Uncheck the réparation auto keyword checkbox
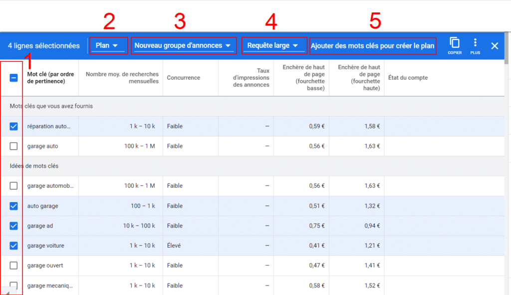The width and height of the screenshot is (511, 295). point(14,126)
